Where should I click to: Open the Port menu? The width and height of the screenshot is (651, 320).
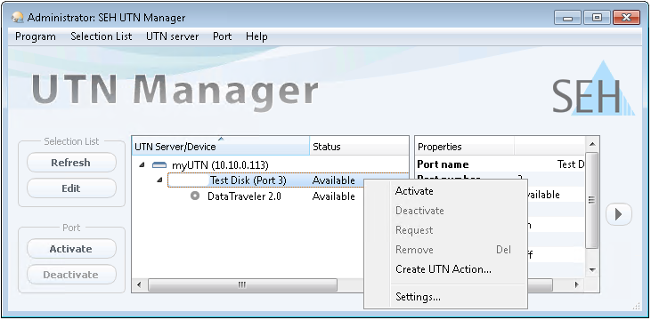(222, 36)
